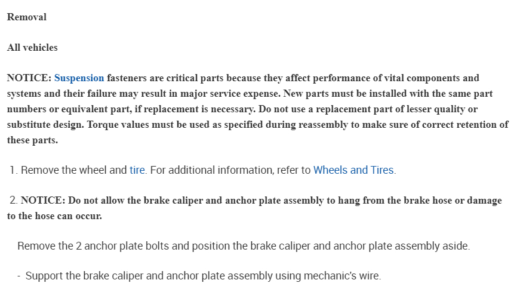Follow the Wheels and Tires link

pos(353,170)
